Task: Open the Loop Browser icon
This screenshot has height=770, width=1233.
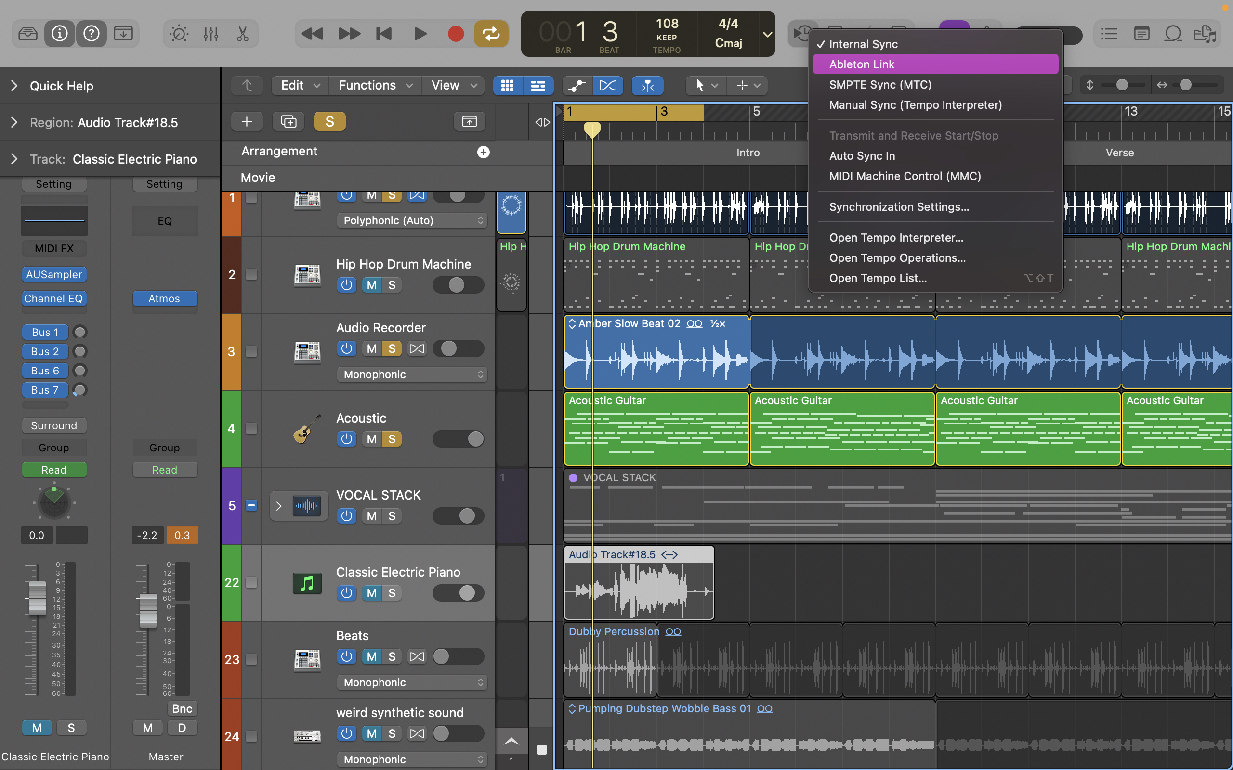Action: pos(1173,34)
